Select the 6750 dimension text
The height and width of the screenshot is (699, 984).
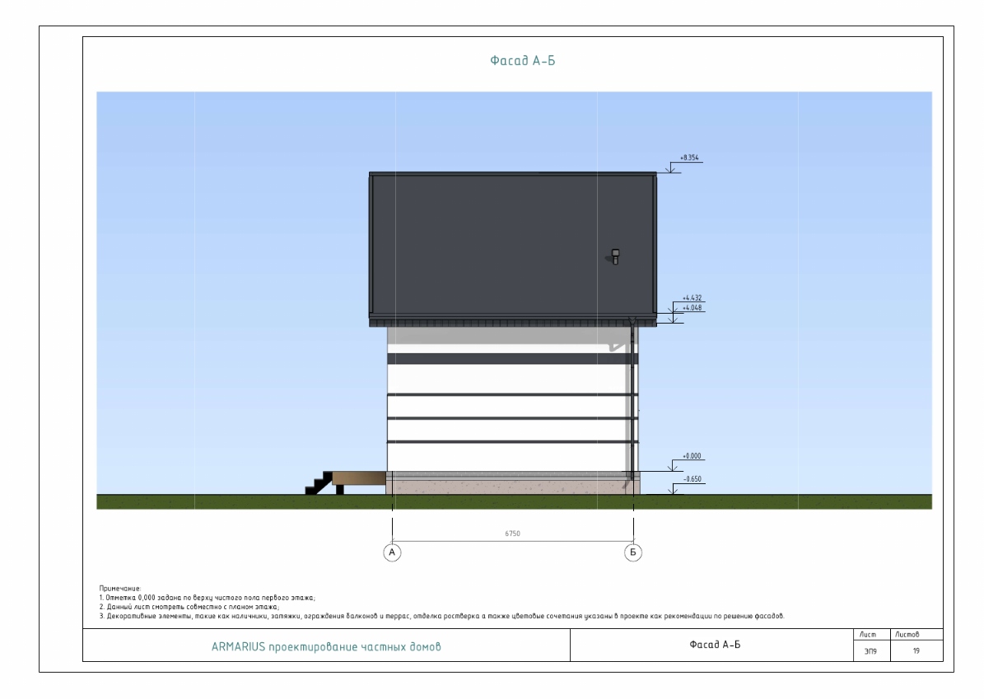512,534
